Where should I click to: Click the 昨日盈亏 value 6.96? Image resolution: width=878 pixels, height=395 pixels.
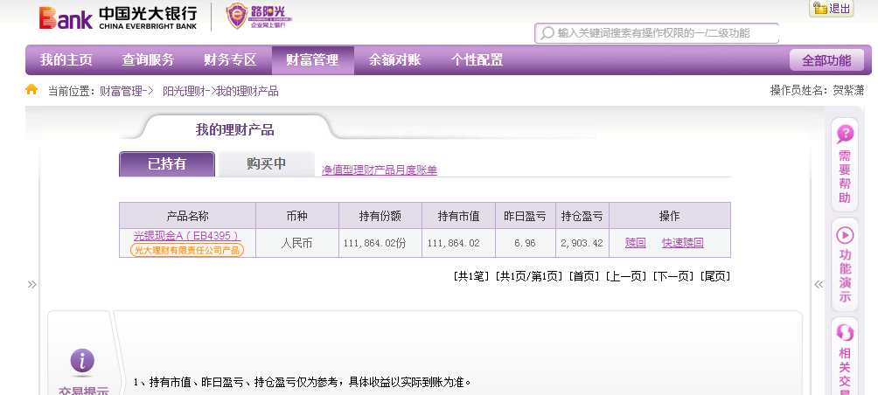click(526, 243)
